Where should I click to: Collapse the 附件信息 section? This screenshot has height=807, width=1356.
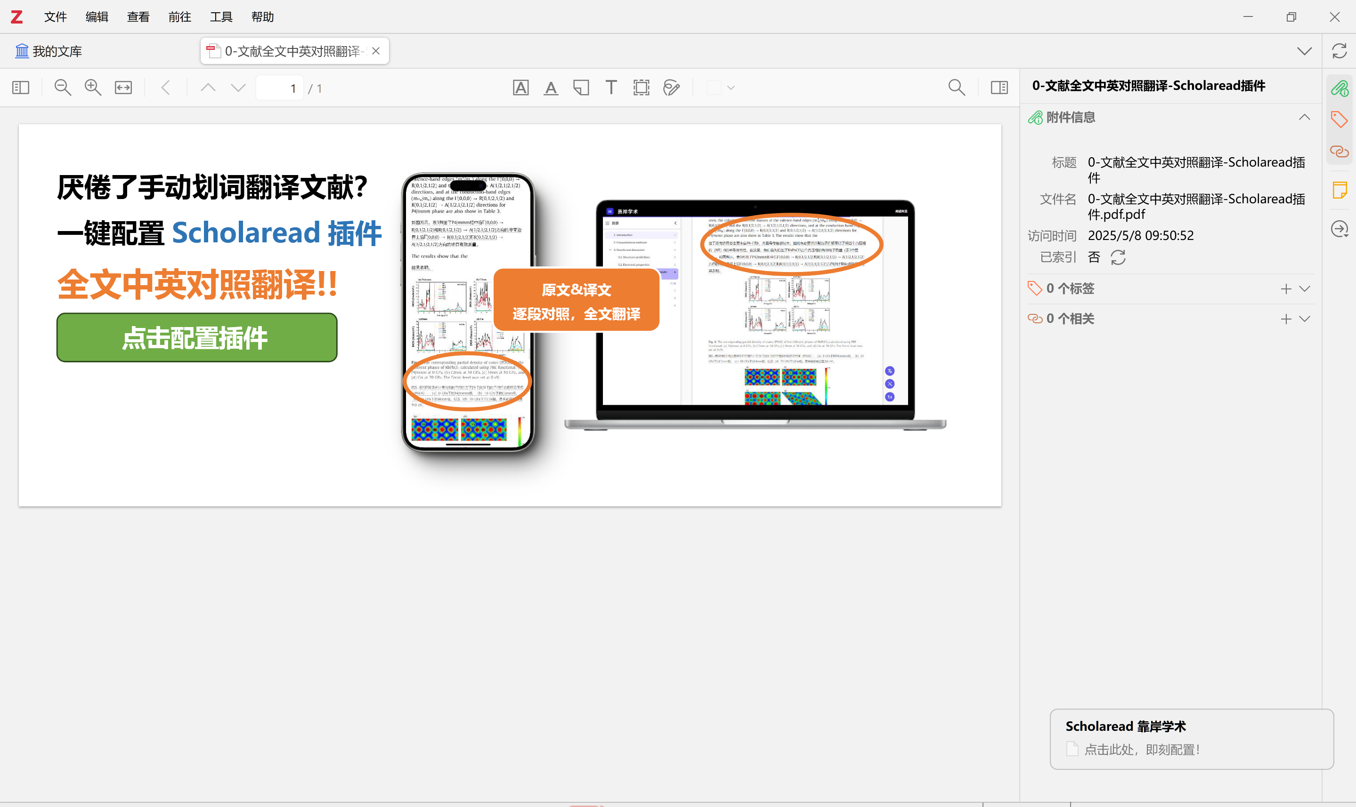1304,118
